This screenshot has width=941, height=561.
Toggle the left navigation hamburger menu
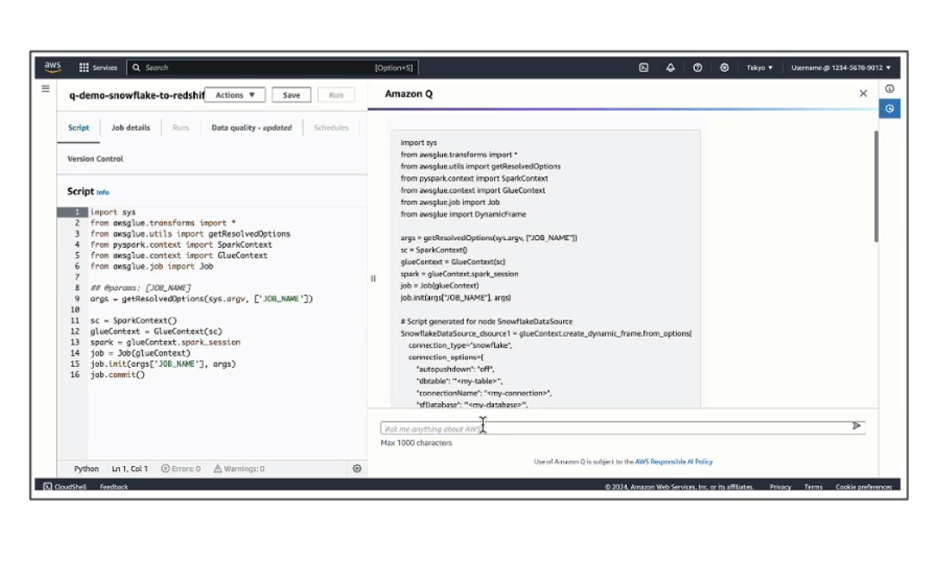[45, 89]
